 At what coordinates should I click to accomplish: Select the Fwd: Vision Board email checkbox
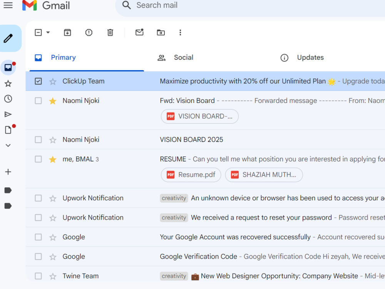(38, 101)
